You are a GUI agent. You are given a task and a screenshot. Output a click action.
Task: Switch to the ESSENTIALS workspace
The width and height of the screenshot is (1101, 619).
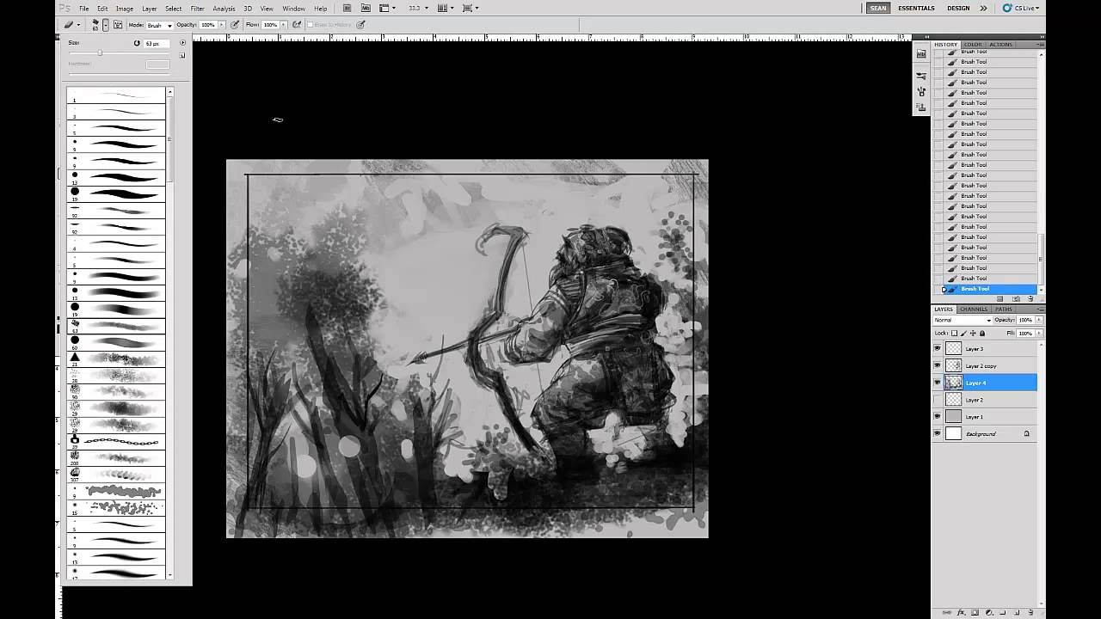(x=916, y=9)
